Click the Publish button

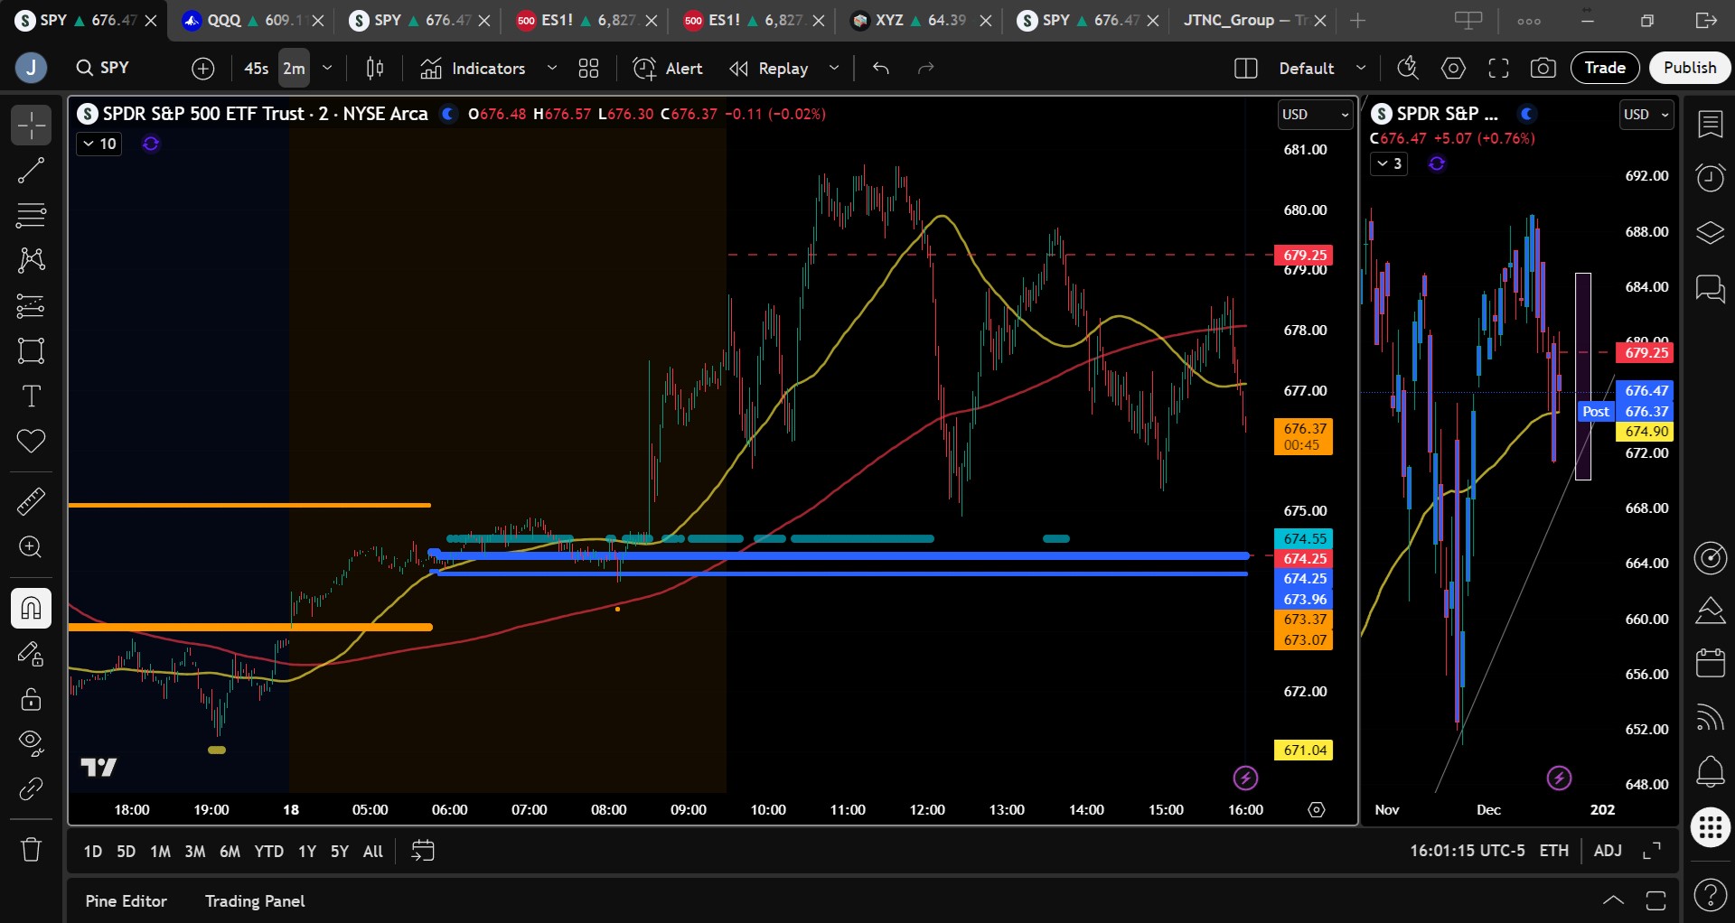(x=1690, y=68)
